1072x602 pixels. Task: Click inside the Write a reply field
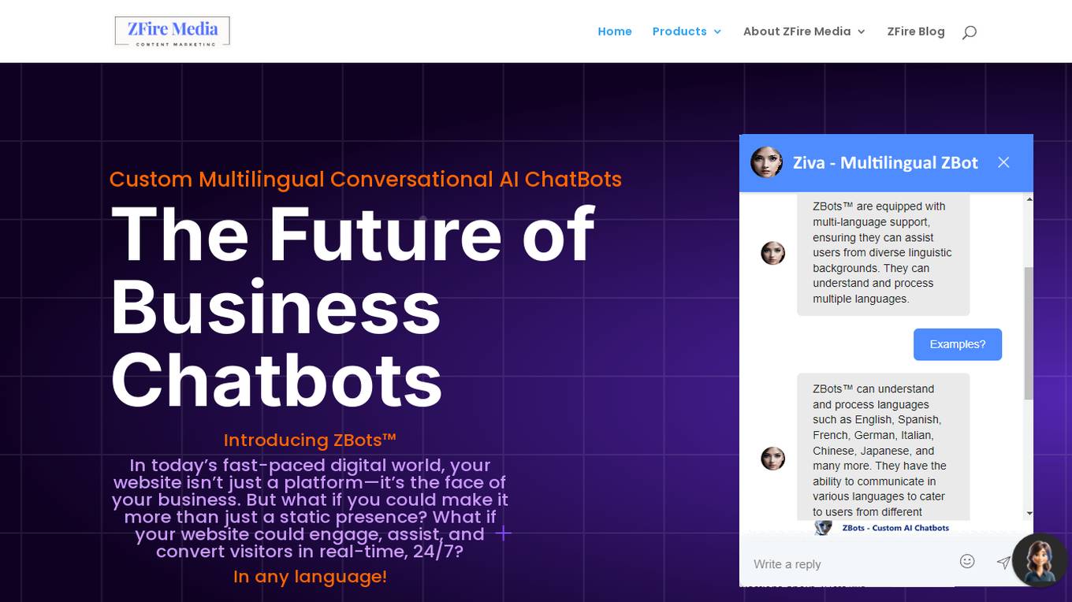[847, 563]
